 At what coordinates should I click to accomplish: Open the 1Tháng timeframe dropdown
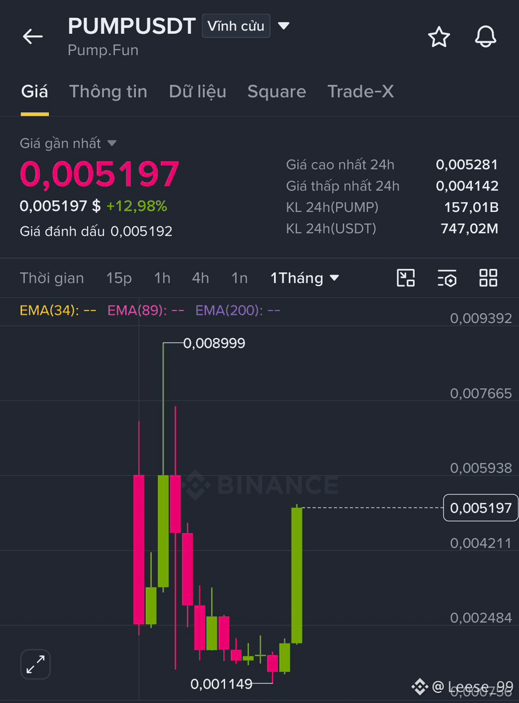[x=305, y=278]
